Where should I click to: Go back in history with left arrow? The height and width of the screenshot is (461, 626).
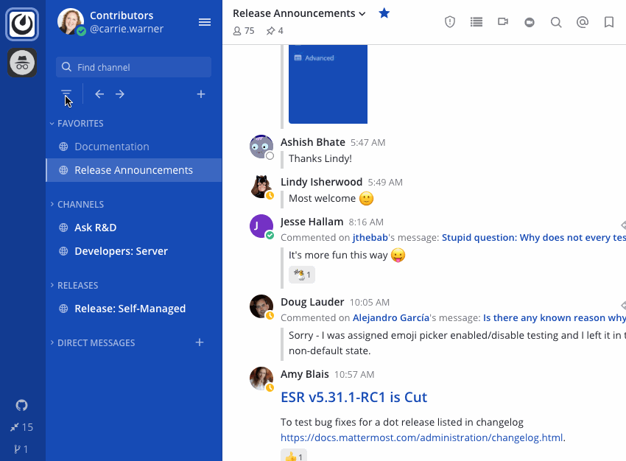click(99, 94)
